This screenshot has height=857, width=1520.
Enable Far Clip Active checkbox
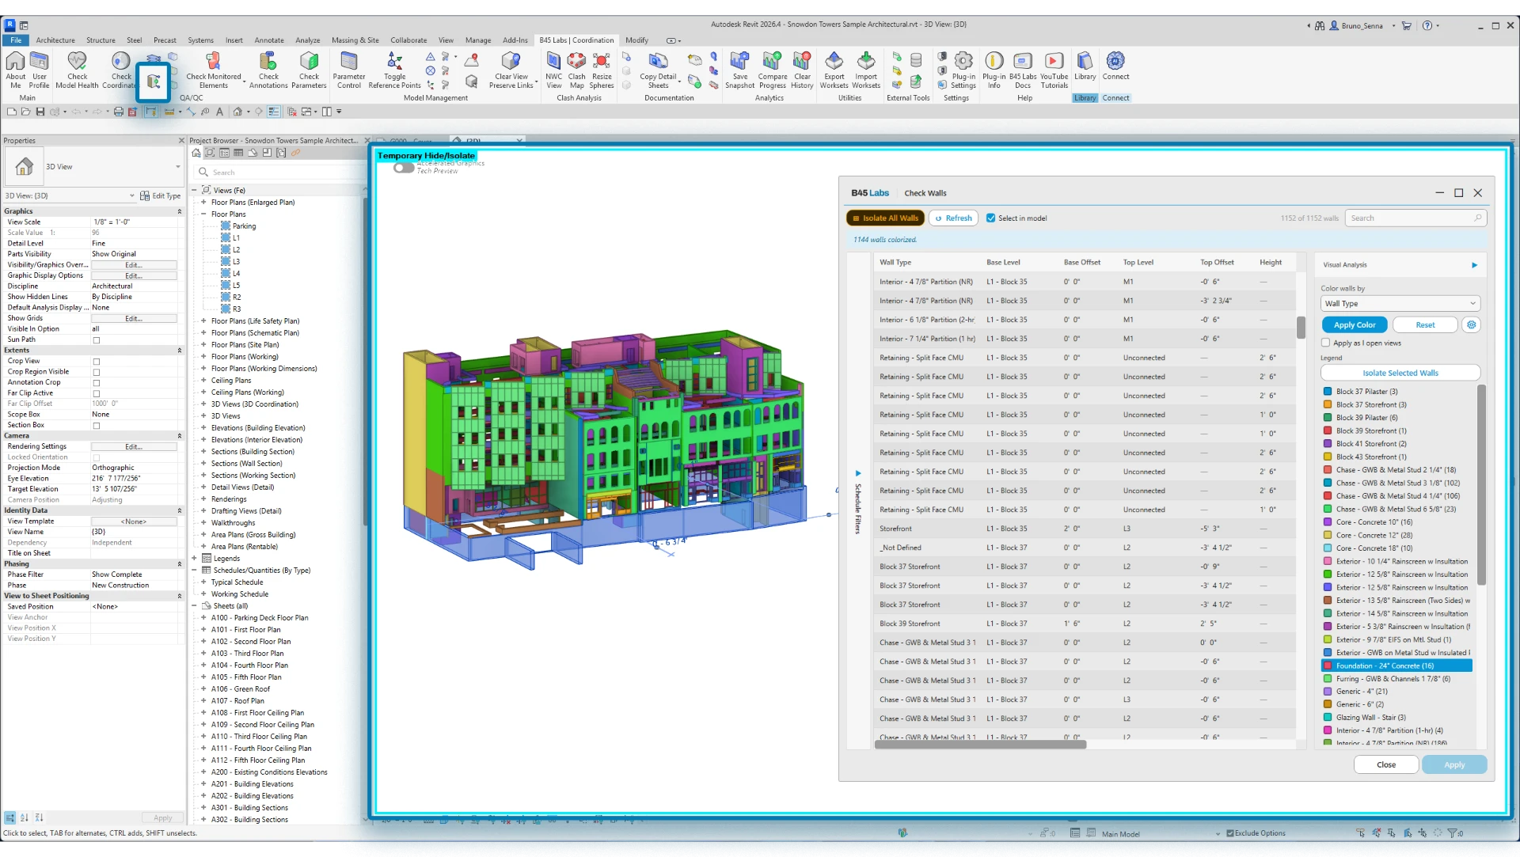[x=97, y=393]
